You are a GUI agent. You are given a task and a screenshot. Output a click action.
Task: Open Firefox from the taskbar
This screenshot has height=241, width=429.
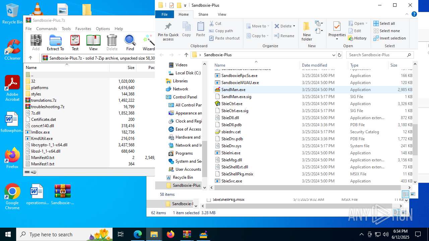170,234
